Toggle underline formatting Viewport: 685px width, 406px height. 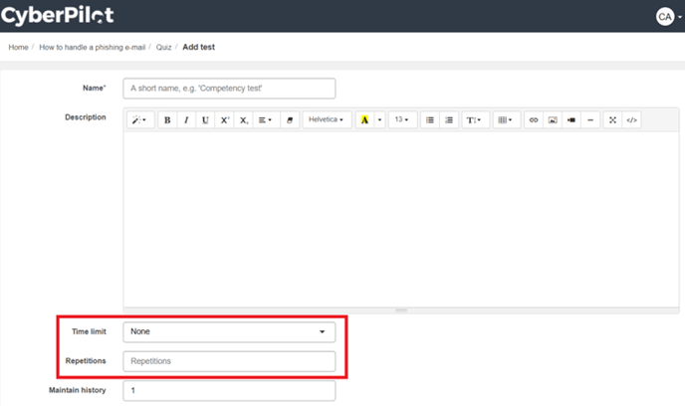tap(205, 120)
